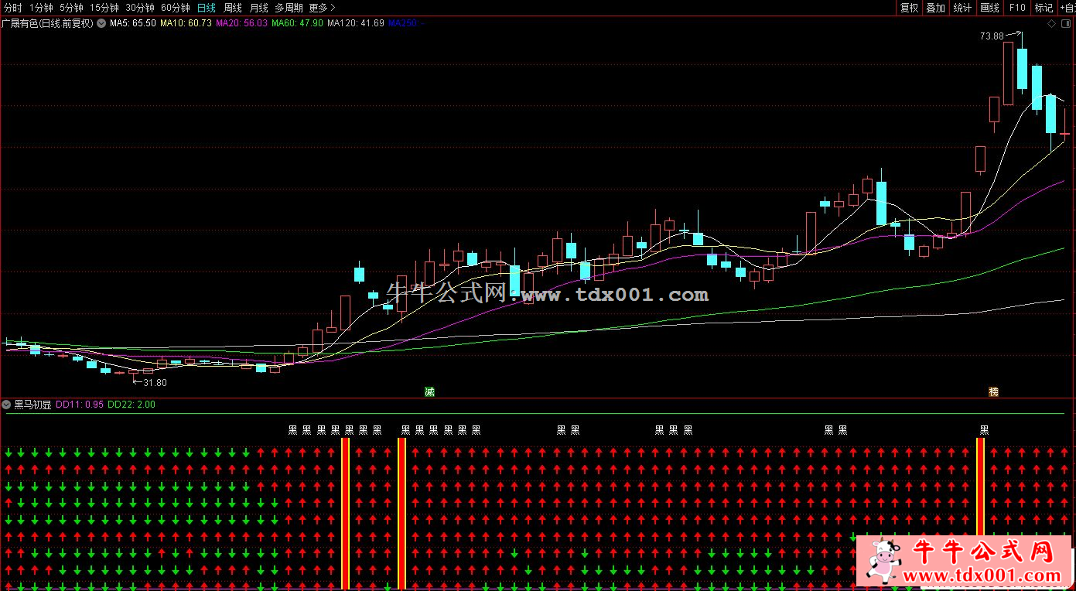Click the orange 榜 marker below chart
Screen dimensions: 1076x591
[993, 392]
